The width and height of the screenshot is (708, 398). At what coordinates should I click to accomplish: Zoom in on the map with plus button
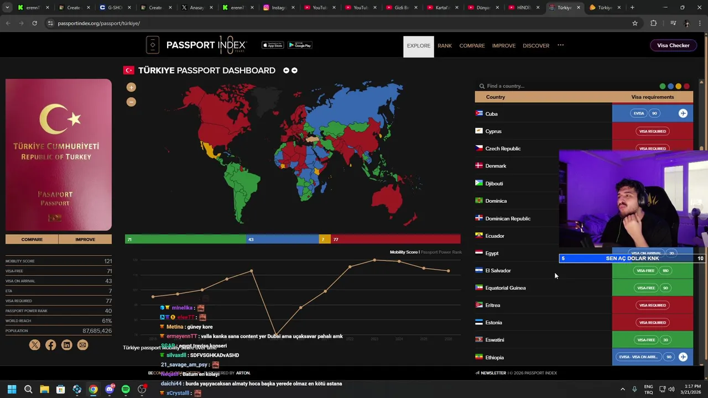tap(131, 87)
